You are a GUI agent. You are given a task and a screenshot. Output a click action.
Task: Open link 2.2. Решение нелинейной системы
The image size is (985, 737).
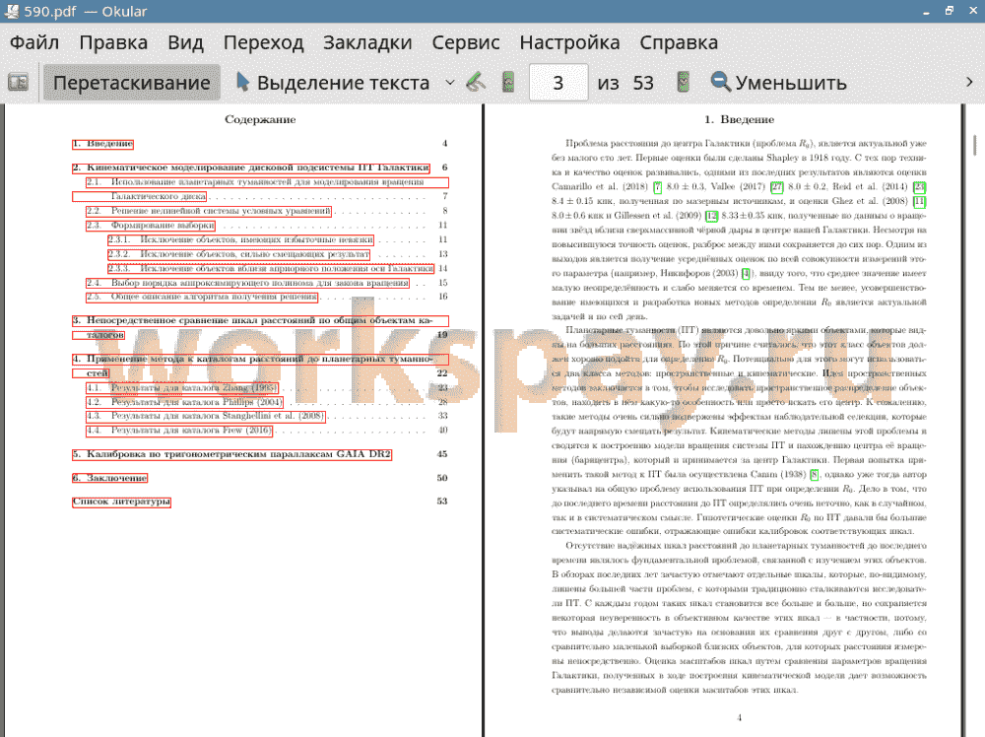click(209, 211)
